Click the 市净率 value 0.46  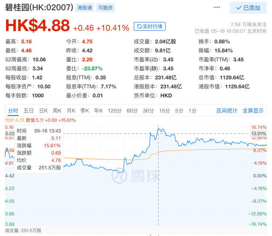(225, 68)
